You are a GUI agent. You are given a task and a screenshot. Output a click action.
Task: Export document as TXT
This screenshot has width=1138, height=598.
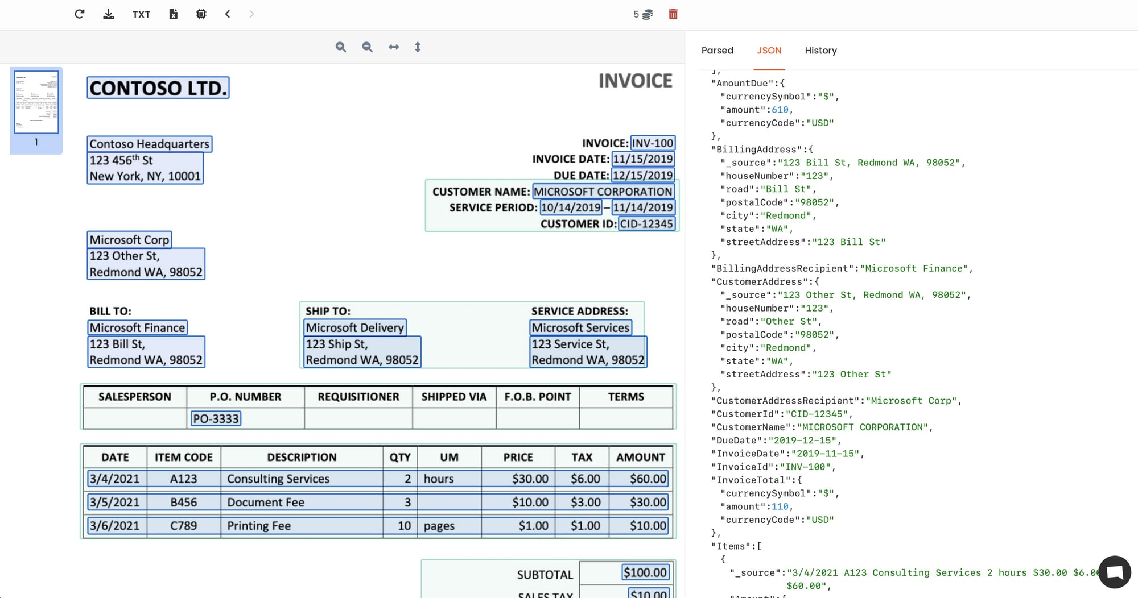pyautogui.click(x=141, y=15)
